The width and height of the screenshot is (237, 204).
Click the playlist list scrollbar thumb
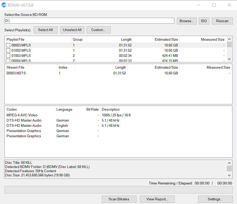click(x=229, y=44)
